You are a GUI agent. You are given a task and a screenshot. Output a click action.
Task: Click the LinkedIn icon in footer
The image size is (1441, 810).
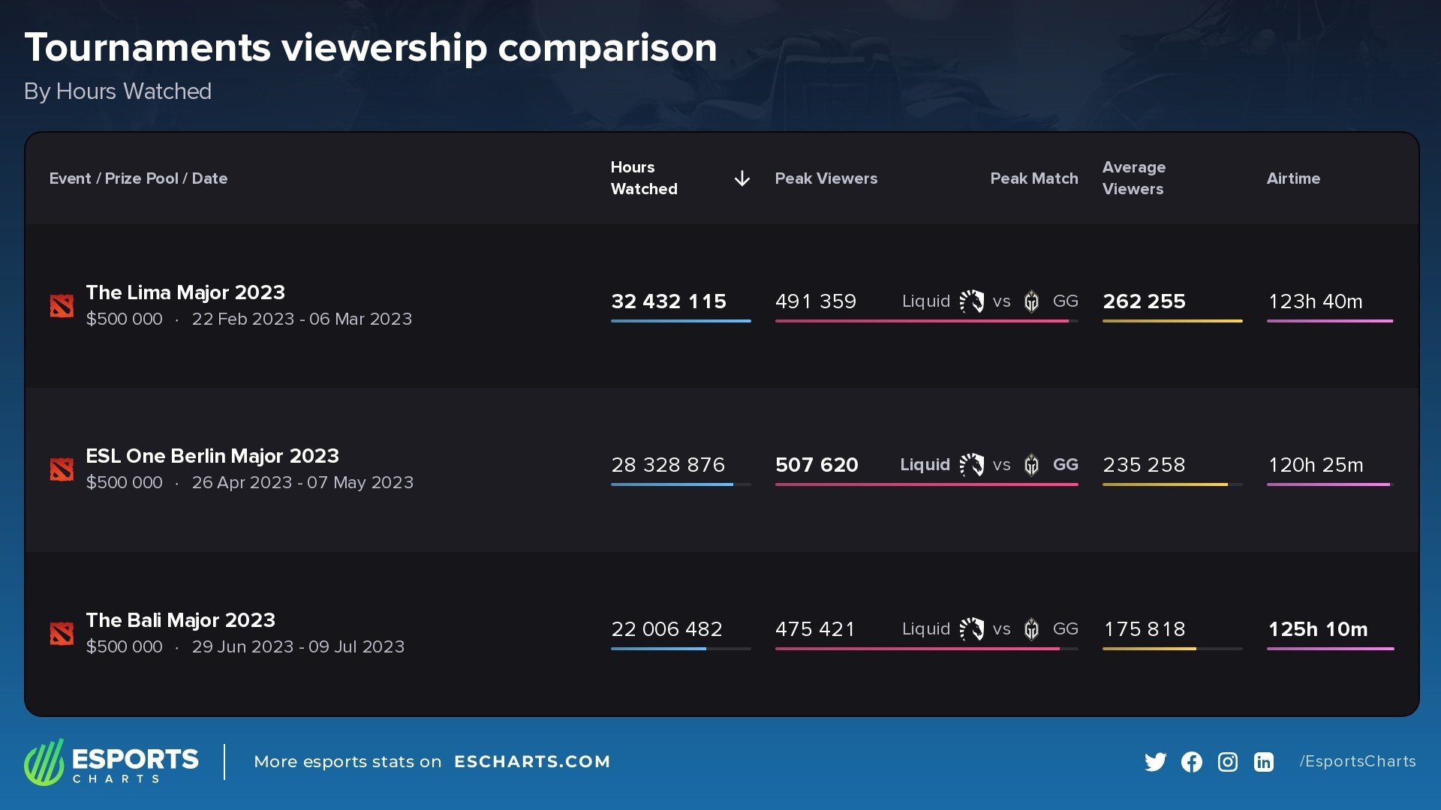click(x=1263, y=762)
